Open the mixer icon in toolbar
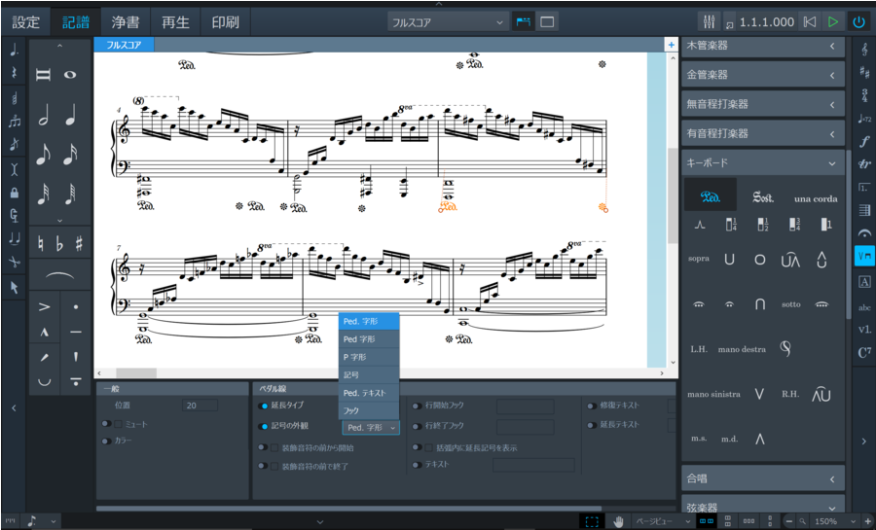876x530 pixels. point(709,21)
